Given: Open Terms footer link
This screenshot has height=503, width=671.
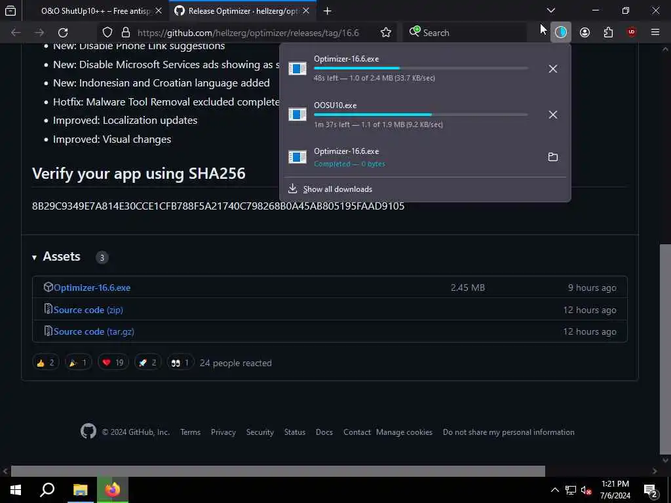Looking at the screenshot, I should click(191, 432).
